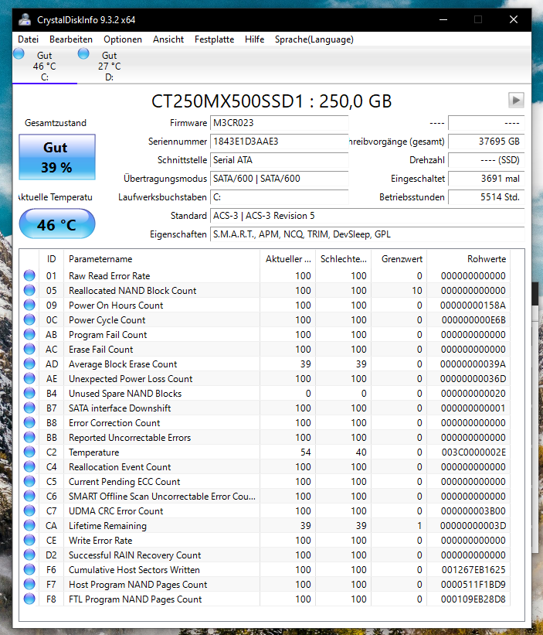Image resolution: width=543 pixels, height=635 pixels.
Task: Click the Gesamtzustand label
Action: pyautogui.click(x=56, y=123)
